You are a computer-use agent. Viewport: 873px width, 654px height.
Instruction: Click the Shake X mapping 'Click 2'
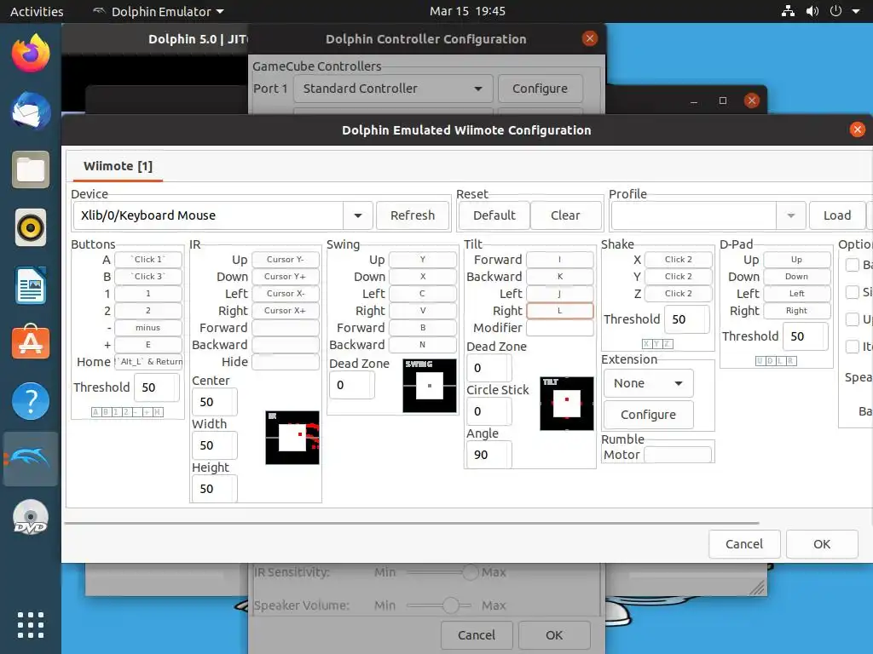(x=678, y=259)
